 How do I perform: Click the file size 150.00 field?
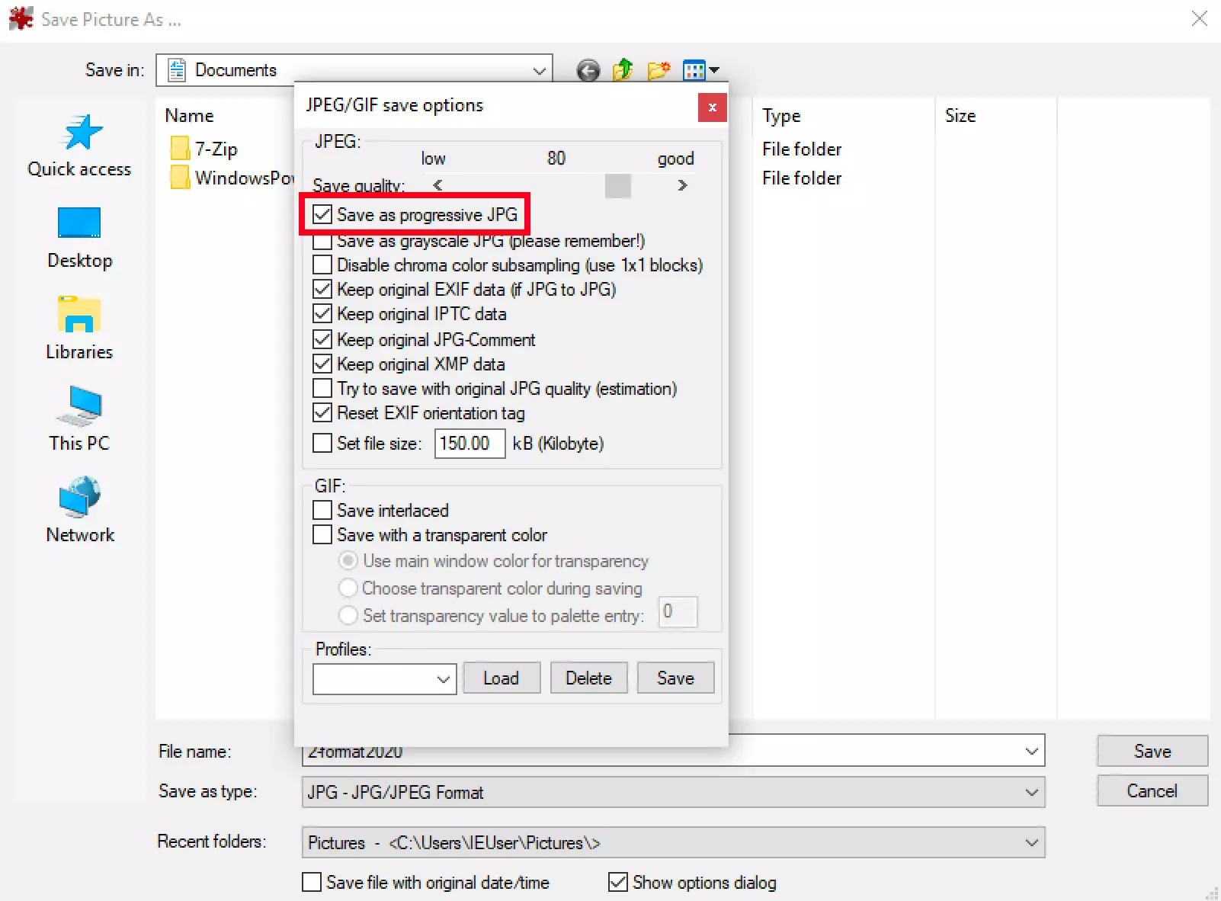(469, 444)
